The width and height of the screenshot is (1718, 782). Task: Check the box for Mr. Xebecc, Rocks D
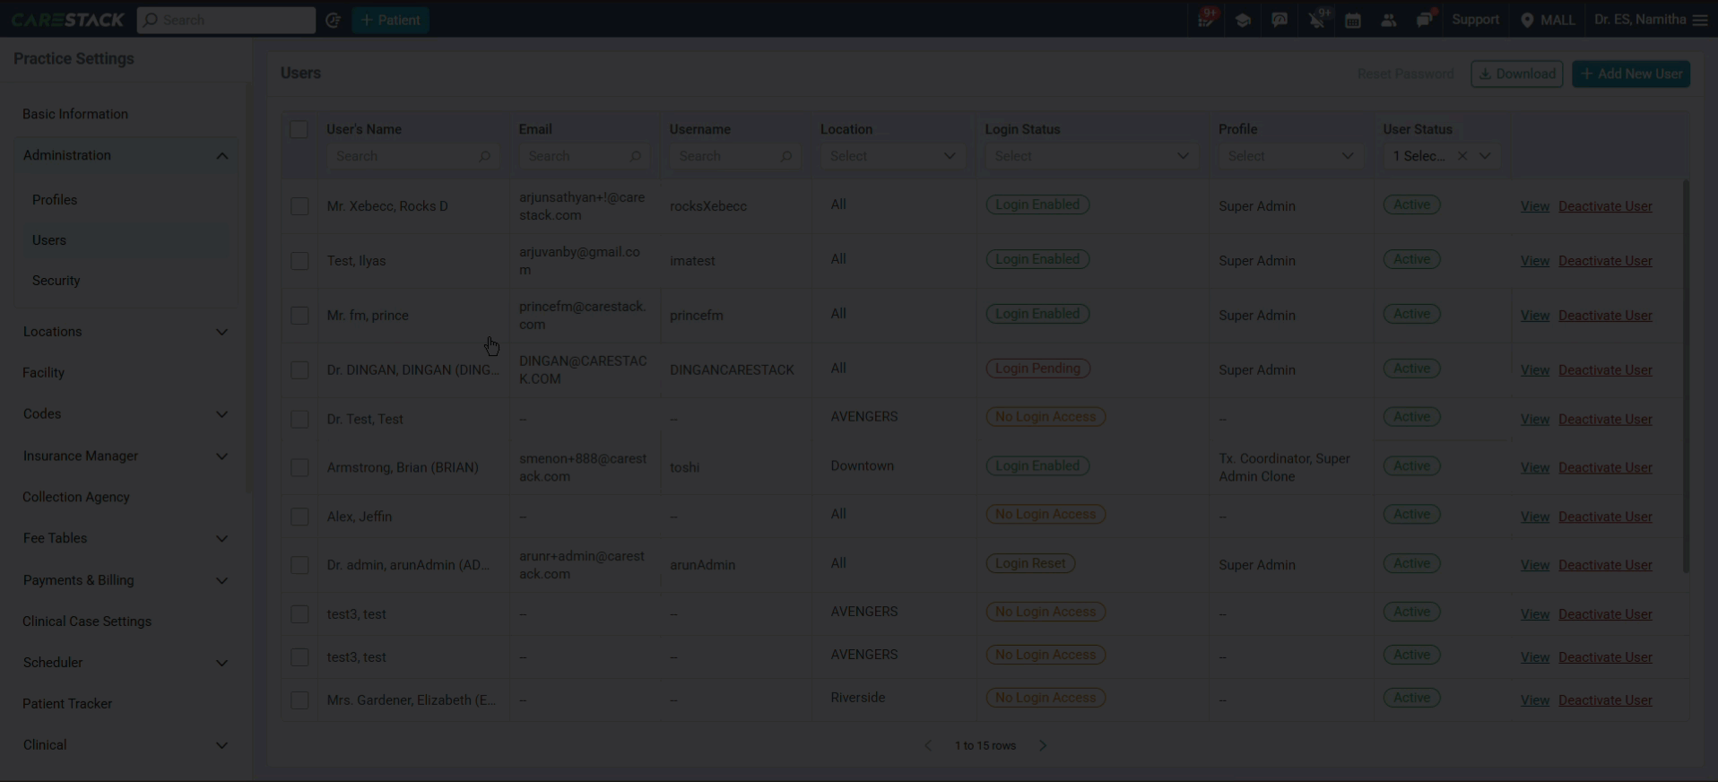tap(299, 206)
